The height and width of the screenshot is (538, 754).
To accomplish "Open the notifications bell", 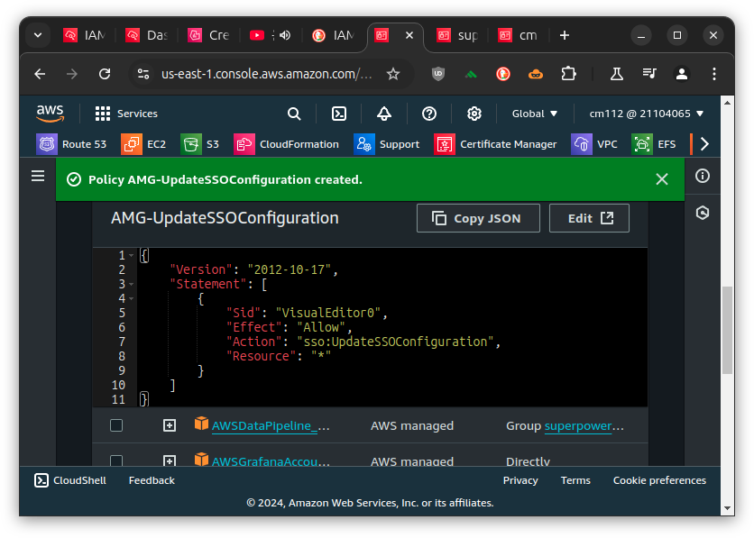I will [383, 114].
